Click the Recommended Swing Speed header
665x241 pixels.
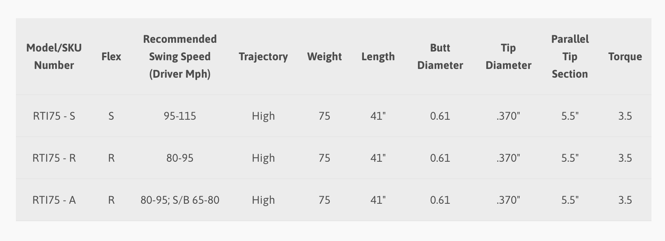[x=180, y=56]
